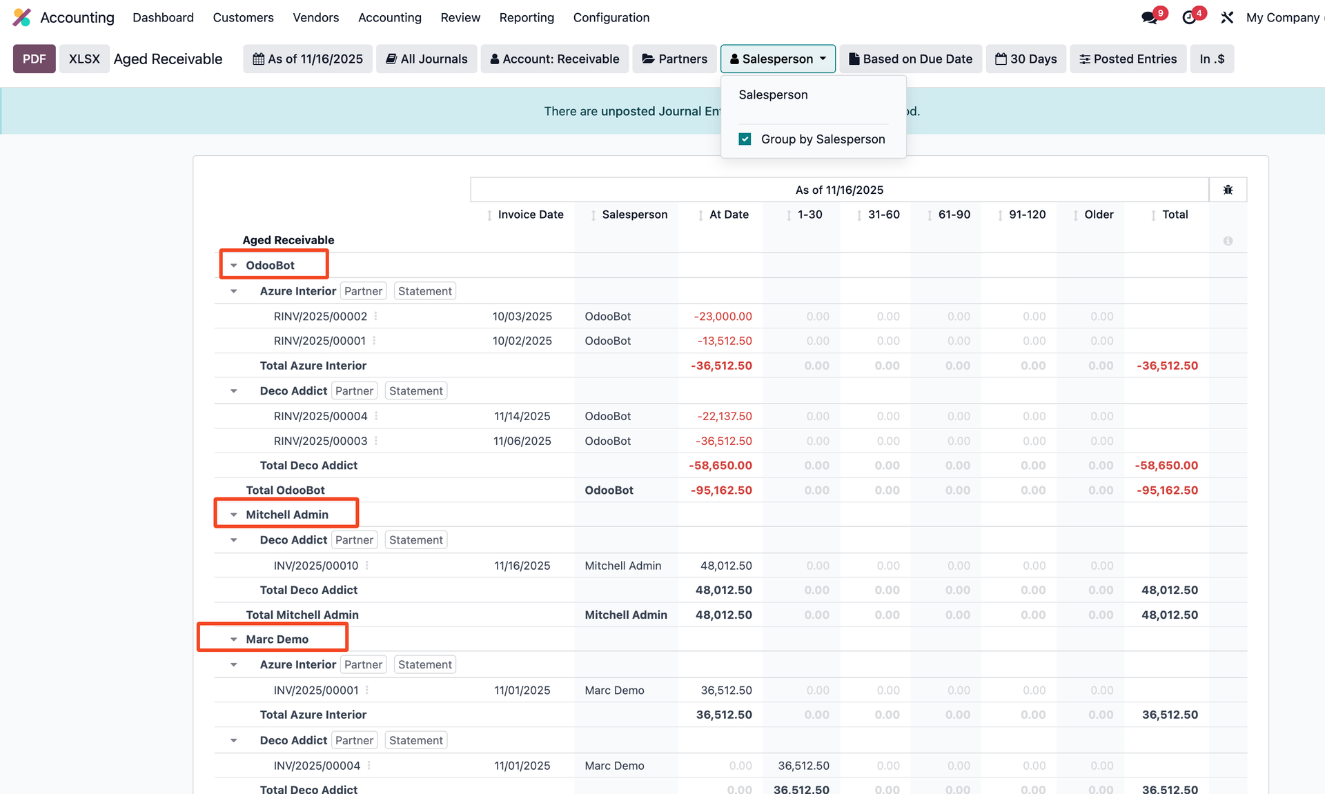Collapse the Mitchell Admin group

point(234,515)
